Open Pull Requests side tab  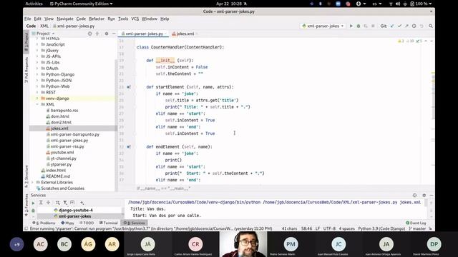26,70
